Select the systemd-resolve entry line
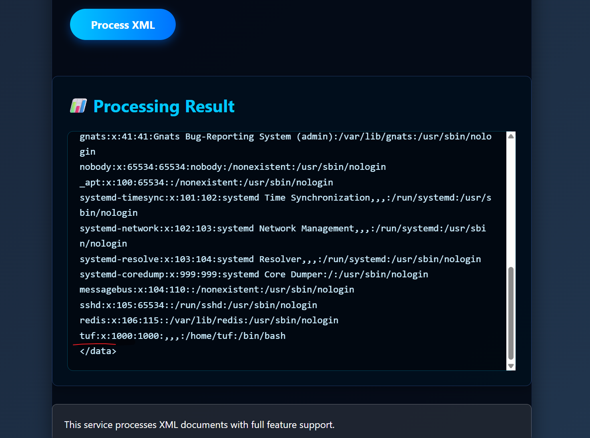The height and width of the screenshot is (438, 590). 280,259
